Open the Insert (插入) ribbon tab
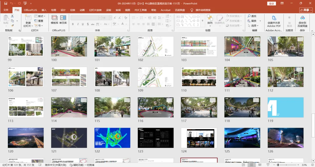Screen dimensions: 315x167 44,10
